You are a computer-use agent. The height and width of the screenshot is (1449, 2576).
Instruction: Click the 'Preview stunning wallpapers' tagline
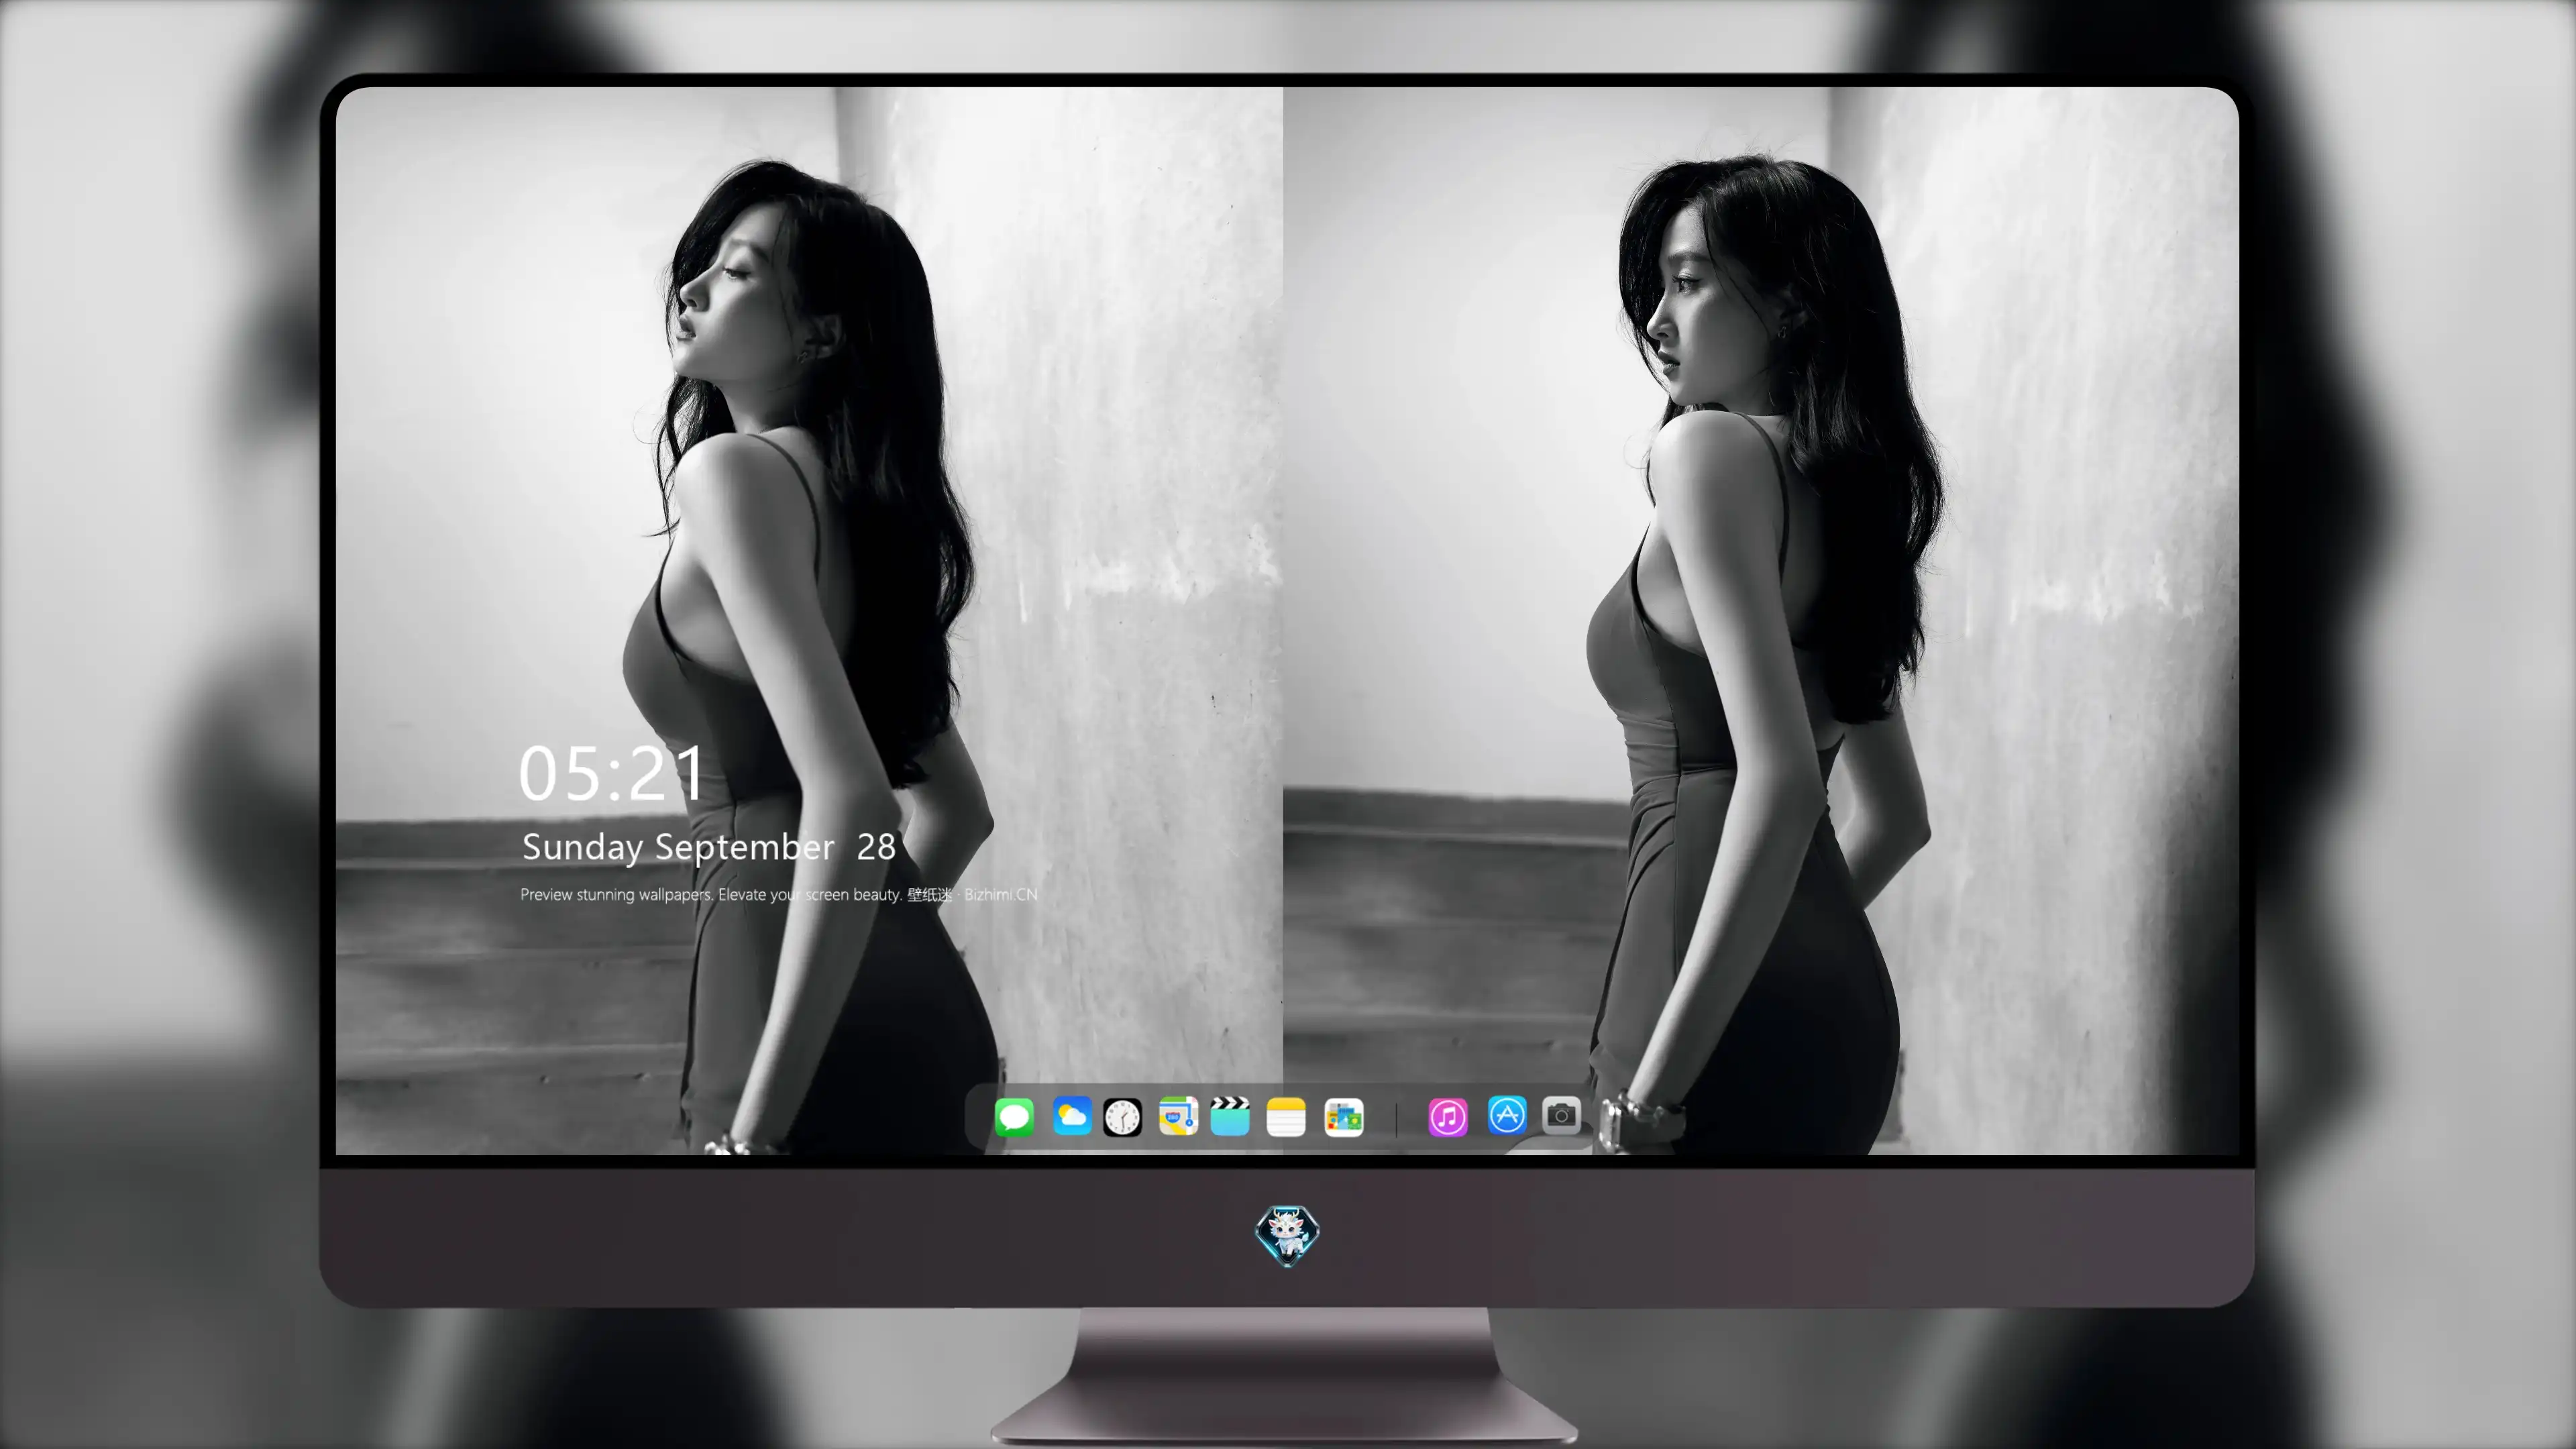778,894
